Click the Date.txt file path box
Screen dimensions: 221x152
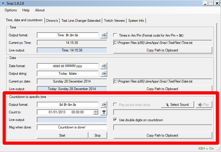(163, 81)
